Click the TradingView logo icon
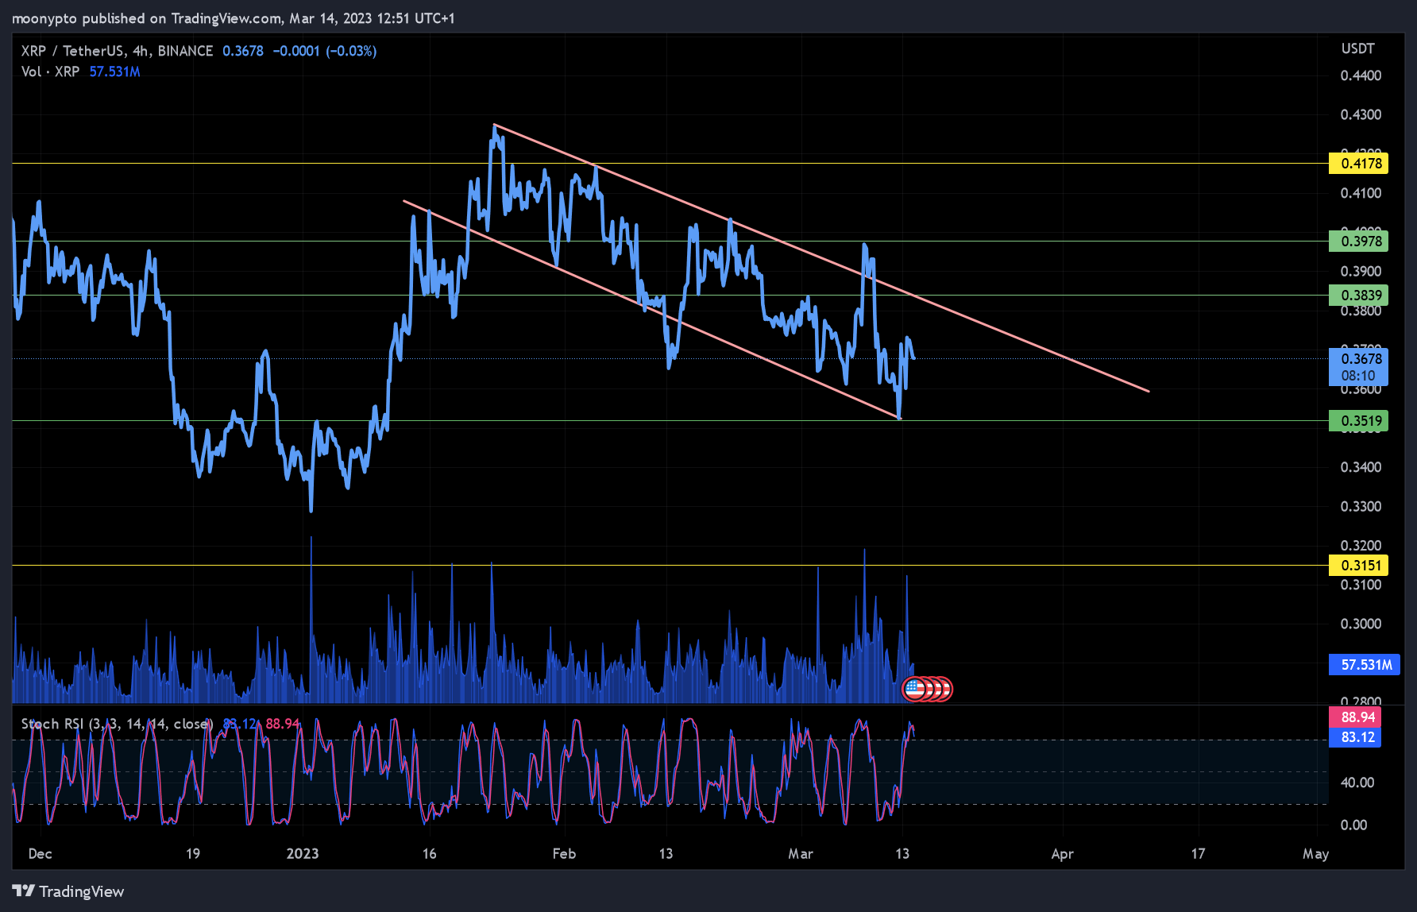The height and width of the screenshot is (912, 1417). coord(23,891)
